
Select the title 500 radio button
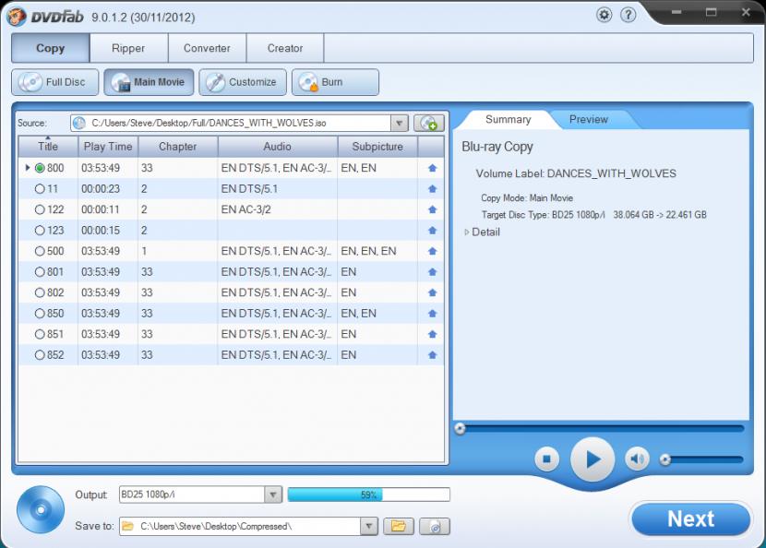pos(40,251)
